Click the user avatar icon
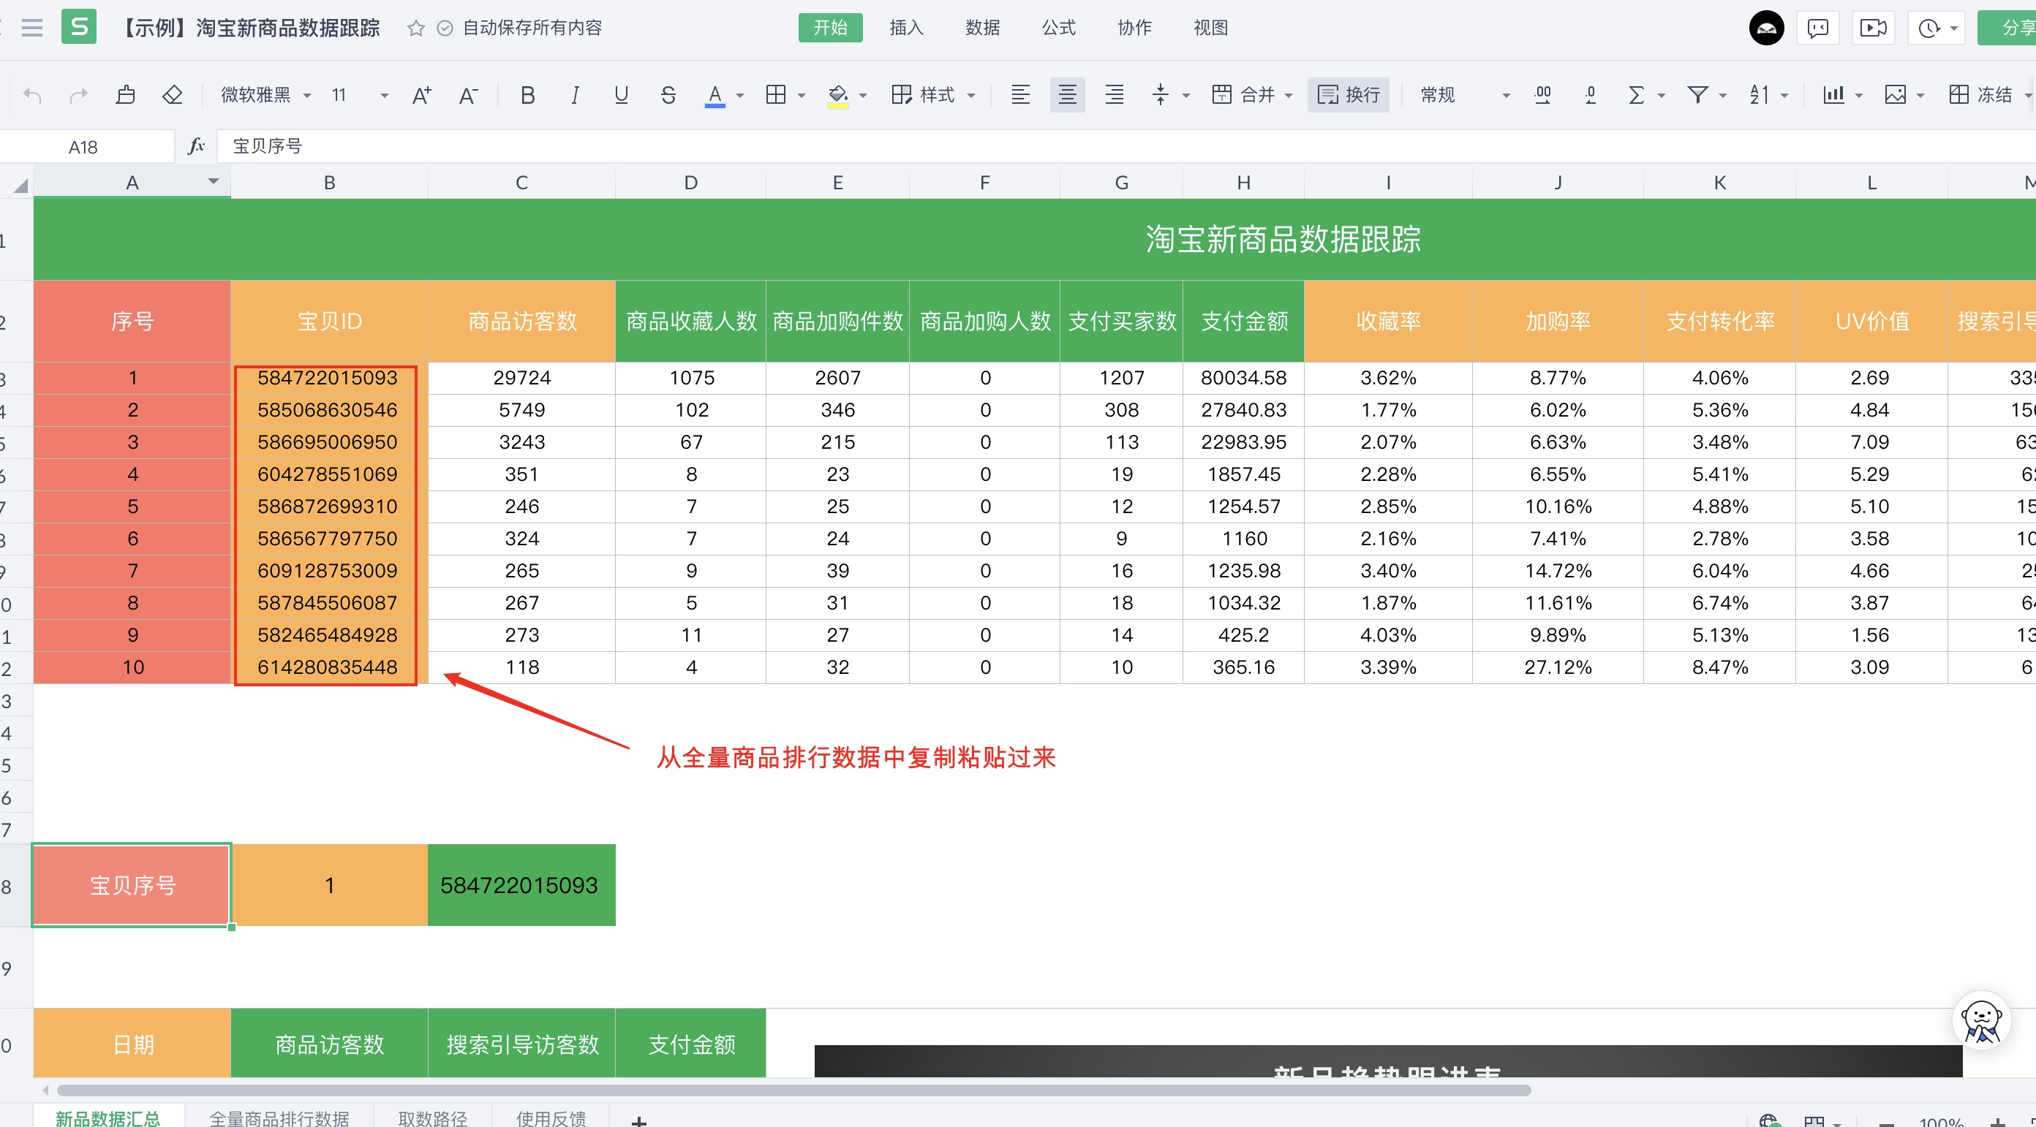 pos(1766,29)
